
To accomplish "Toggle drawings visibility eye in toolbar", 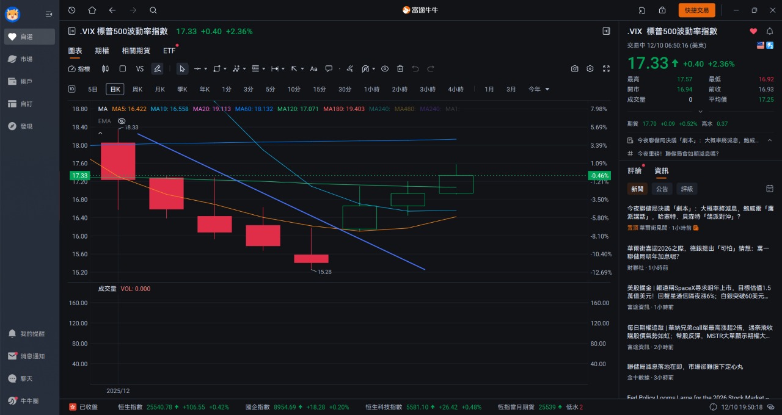I will [385, 69].
